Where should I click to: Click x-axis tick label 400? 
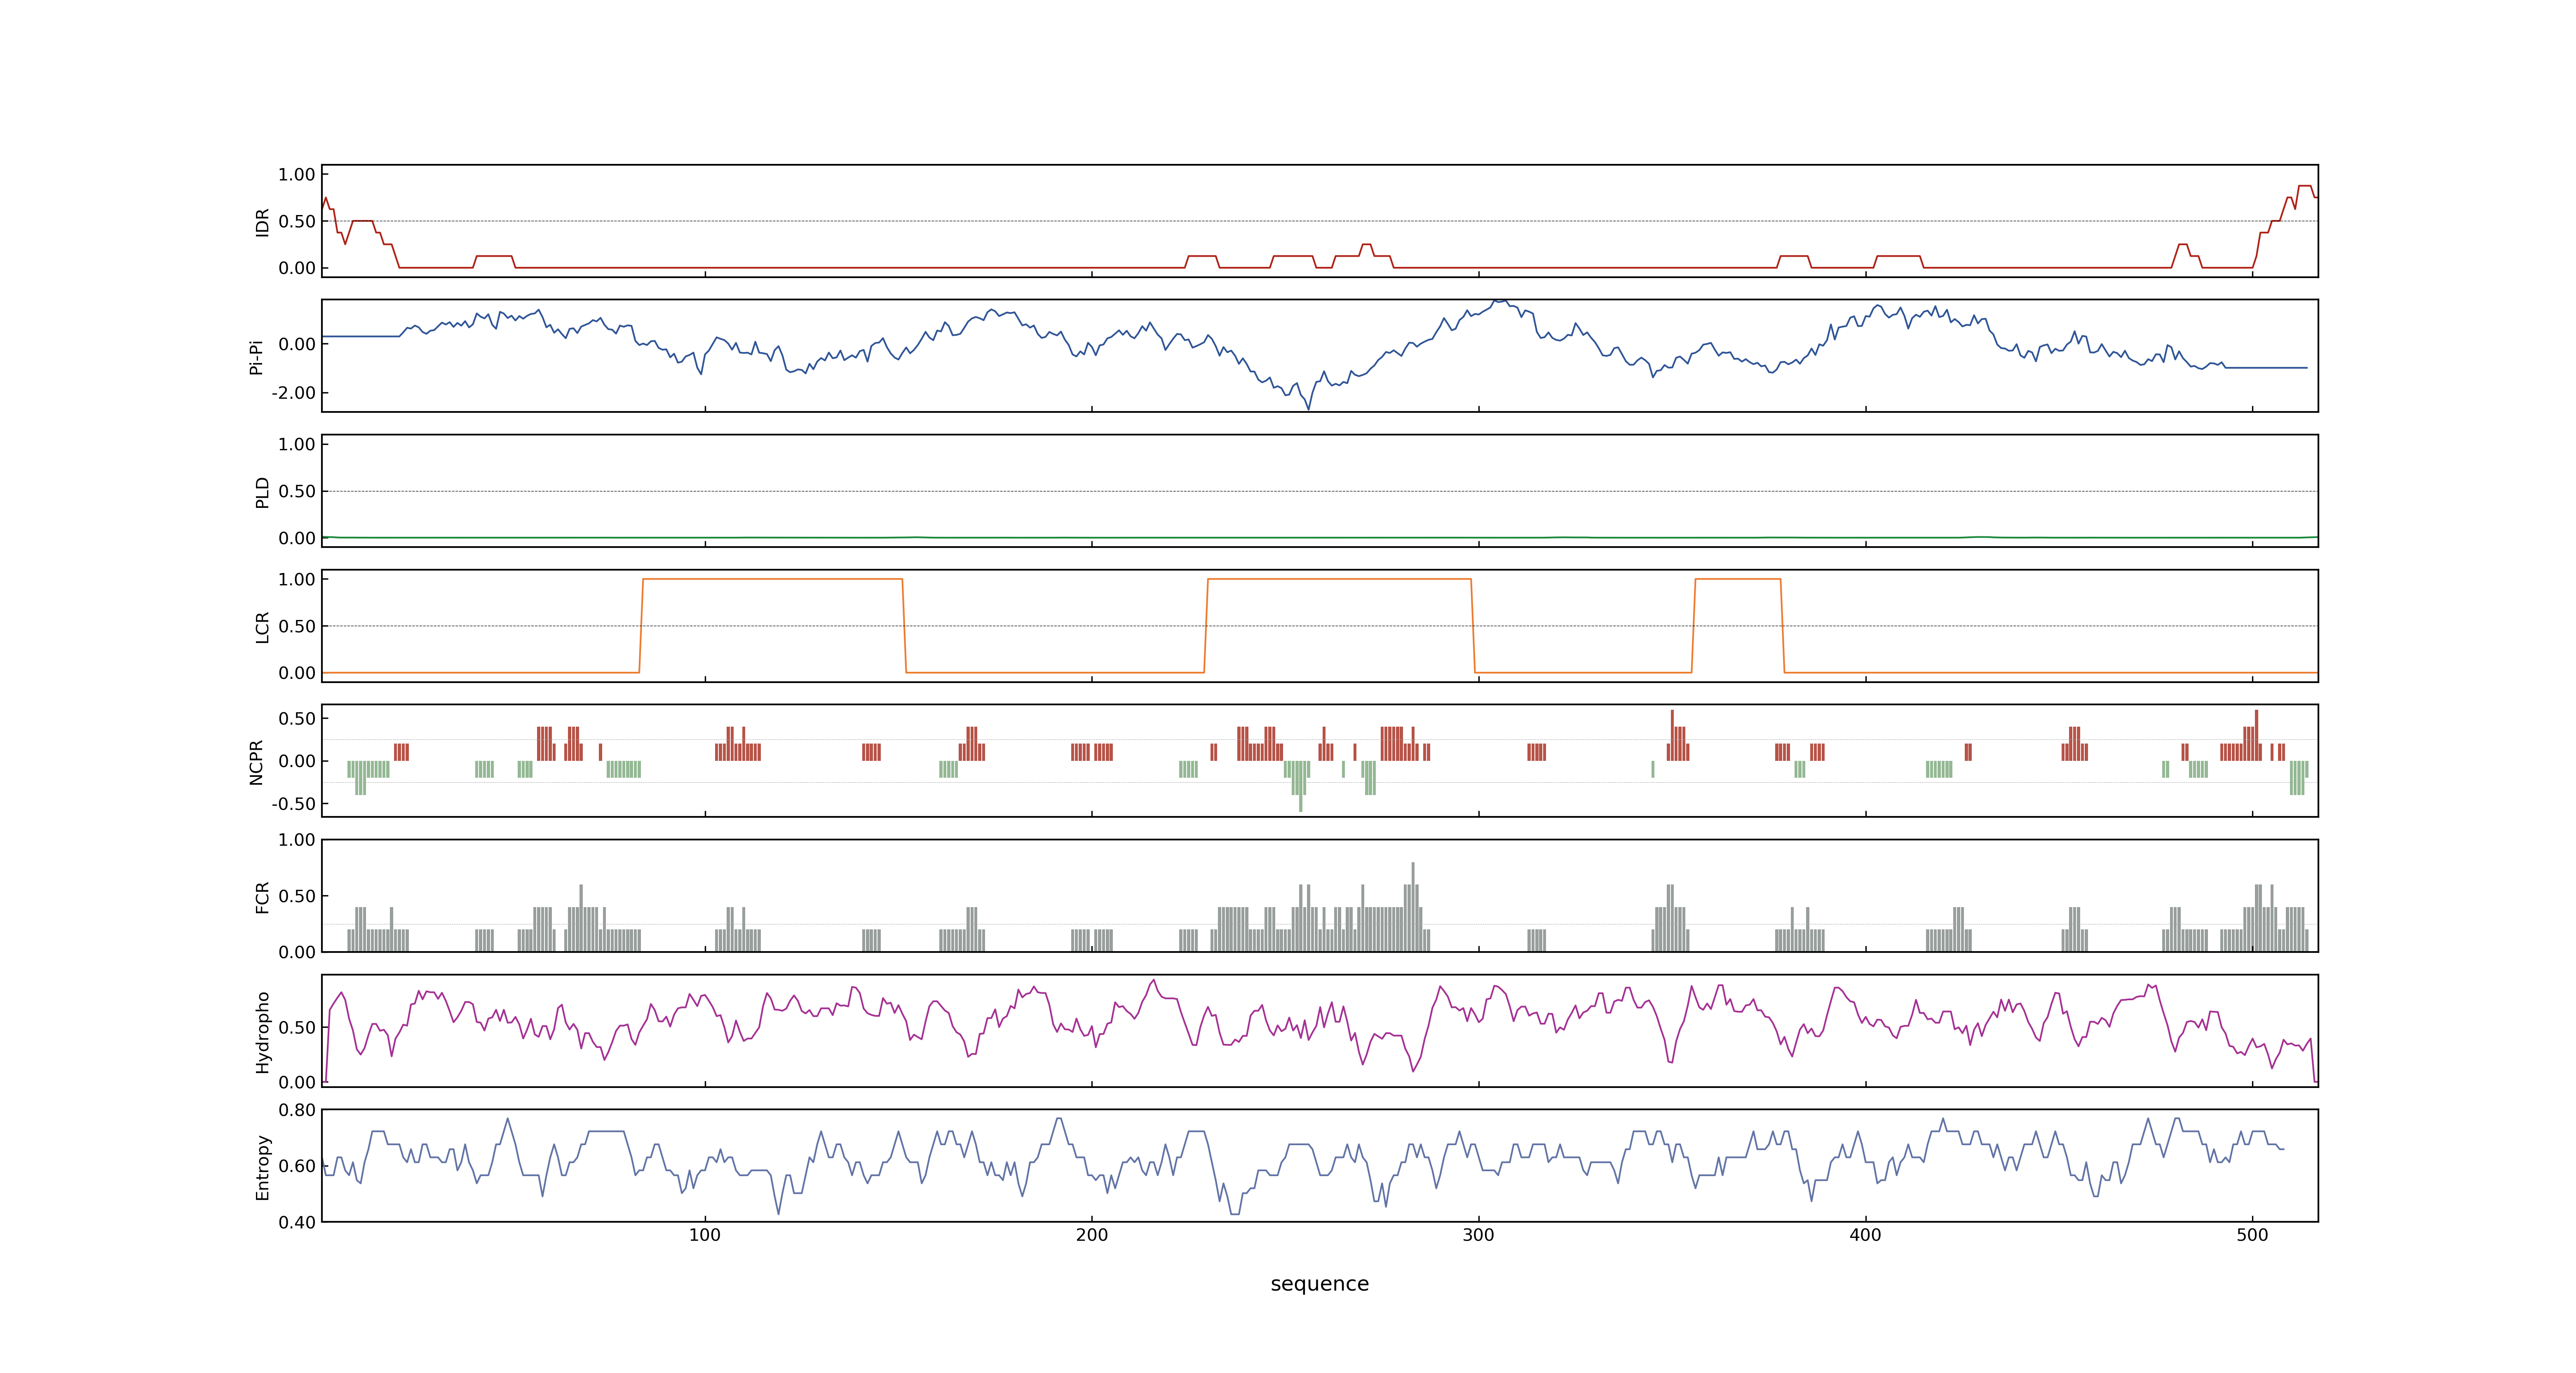pos(1865,1235)
